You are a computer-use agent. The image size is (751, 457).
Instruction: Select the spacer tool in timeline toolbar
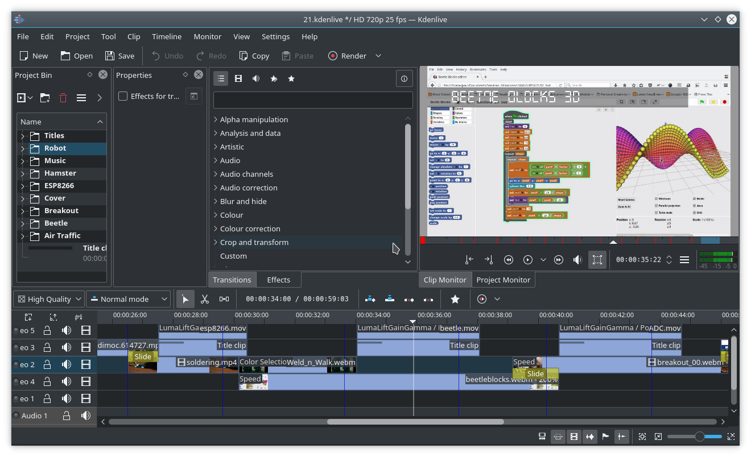[225, 298]
